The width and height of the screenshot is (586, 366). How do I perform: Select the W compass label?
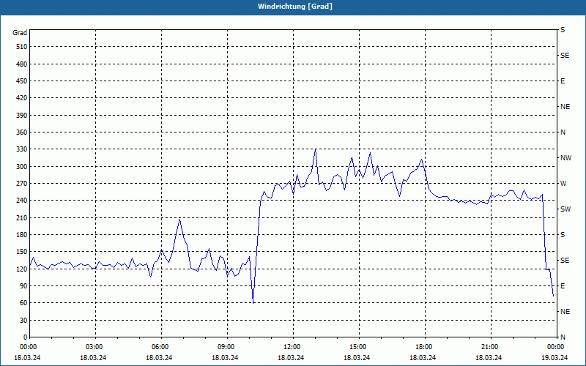tap(563, 184)
